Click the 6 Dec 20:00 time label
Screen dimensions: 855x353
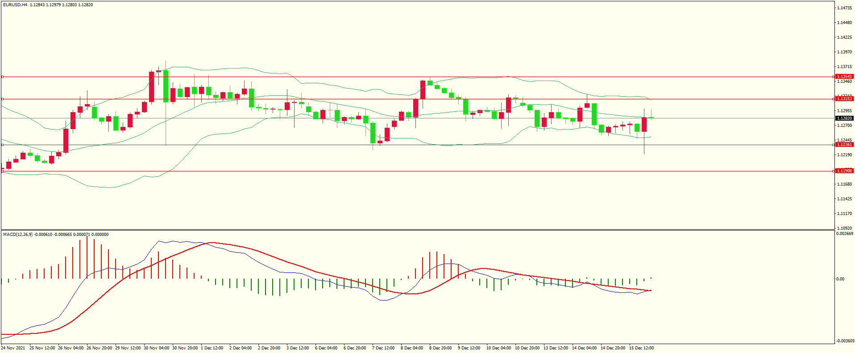pyautogui.click(x=355, y=348)
